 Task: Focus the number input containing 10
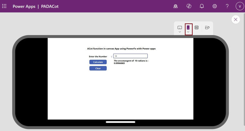click(x=130, y=56)
